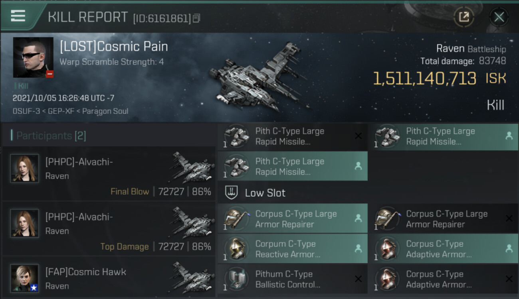Image resolution: width=519 pixels, height=299 pixels.
Task: Close the kill report window
Action: [x=499, y=17]
